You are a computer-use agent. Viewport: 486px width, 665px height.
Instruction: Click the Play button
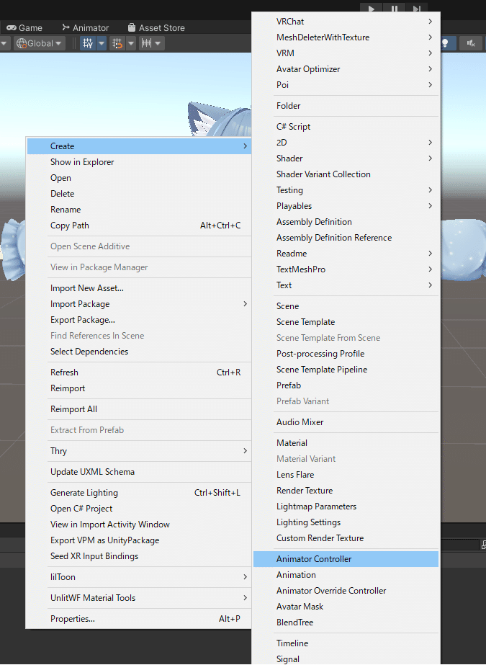coord(372,8)
